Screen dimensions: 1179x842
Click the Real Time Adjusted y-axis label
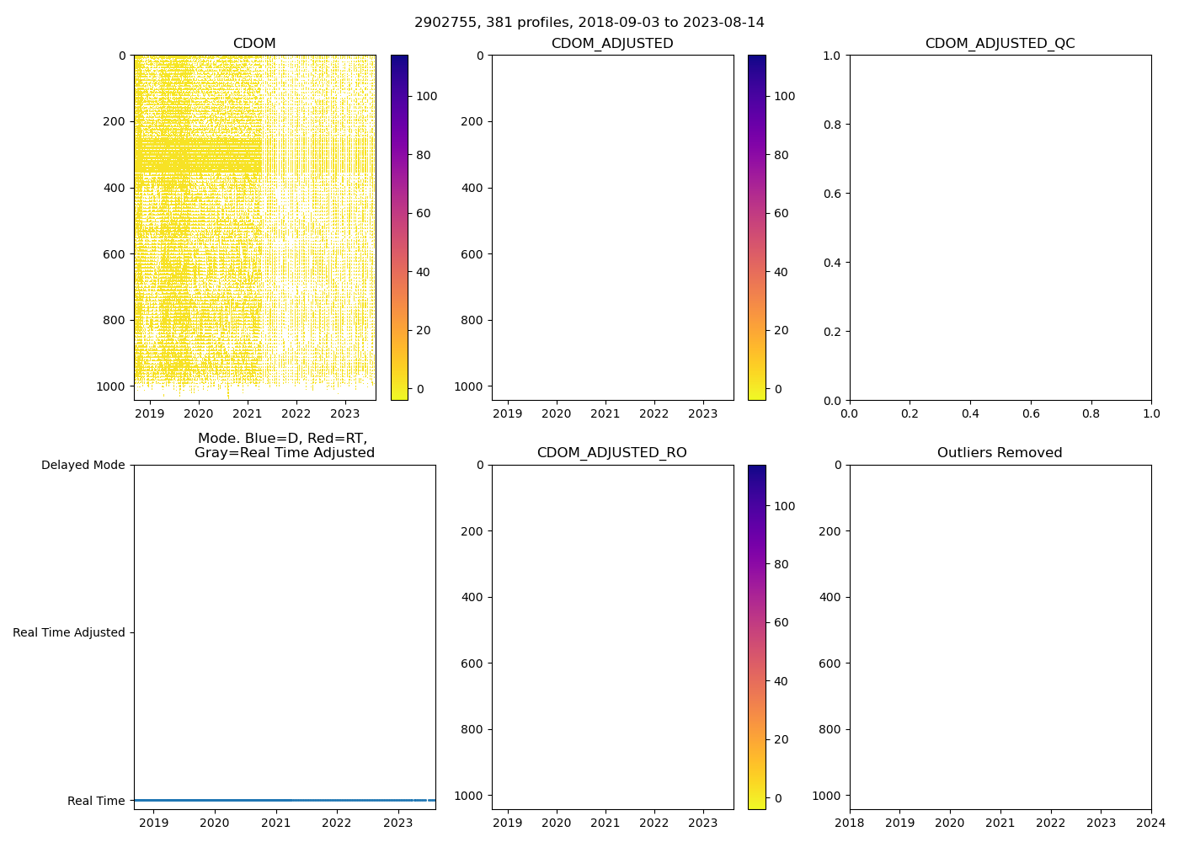coord(68,632)
